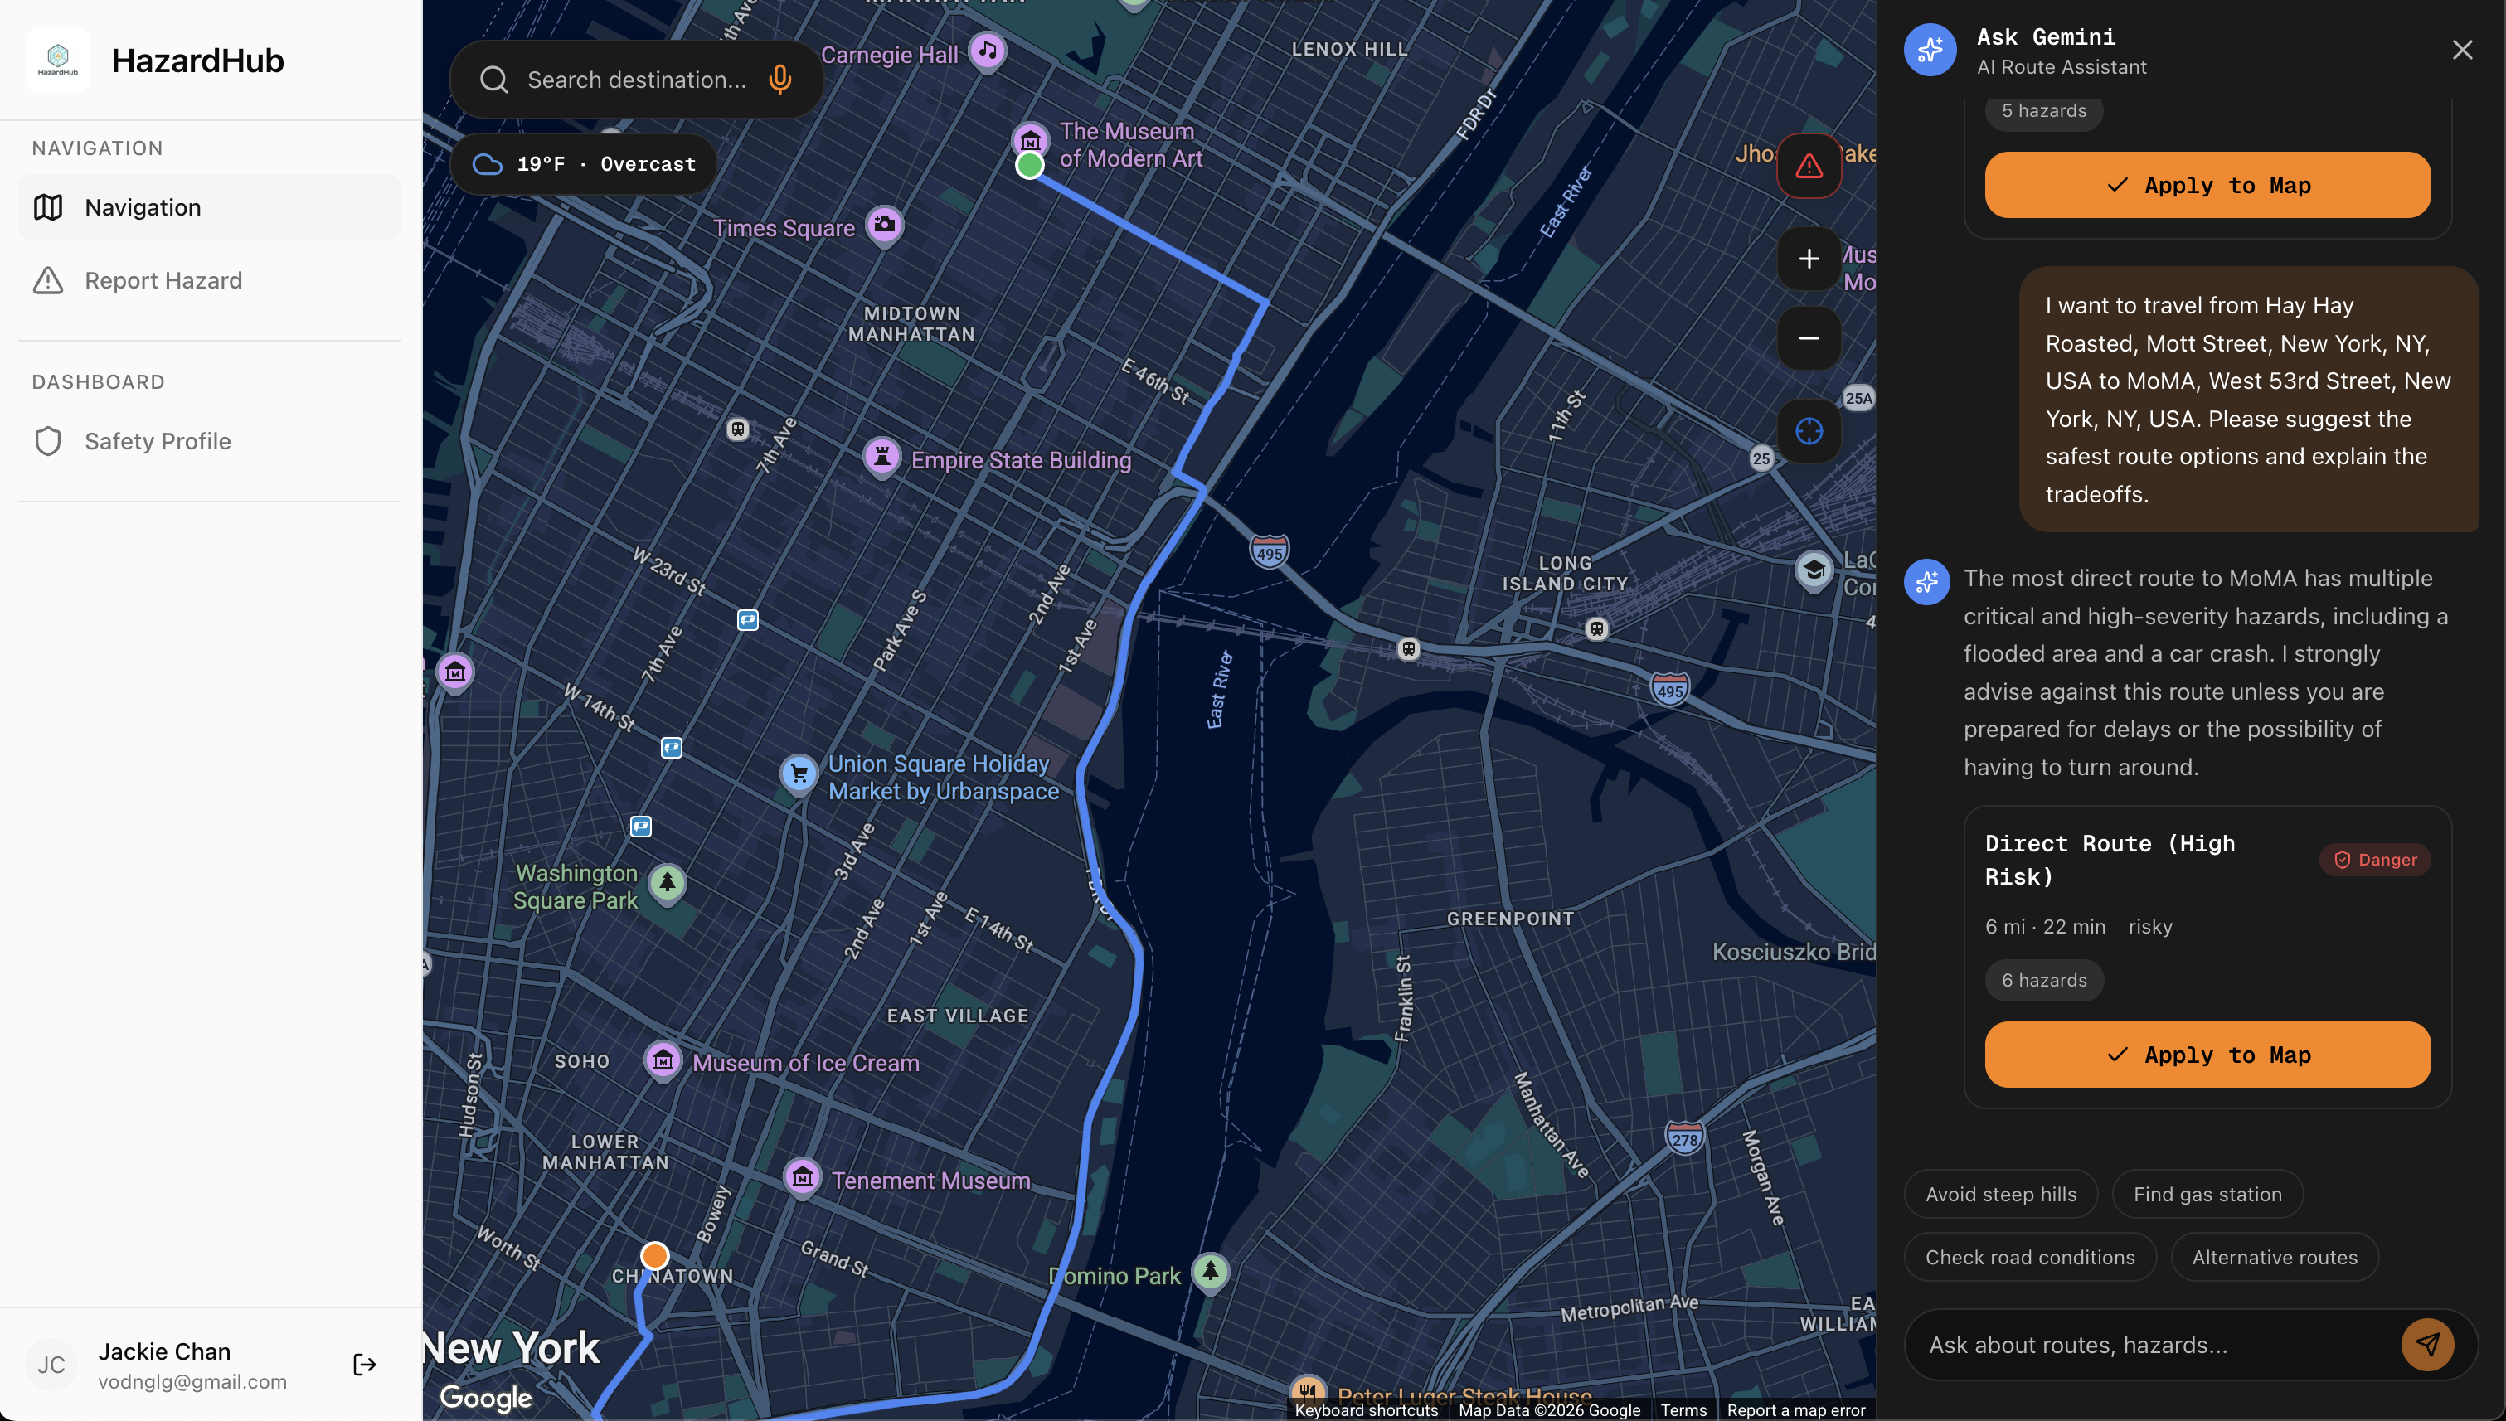
Task: Click the Search destination field
Action: 635,80
